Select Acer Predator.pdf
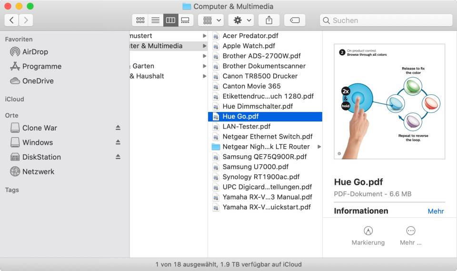Screen dimensions: 457x271 tap(265, 36)
